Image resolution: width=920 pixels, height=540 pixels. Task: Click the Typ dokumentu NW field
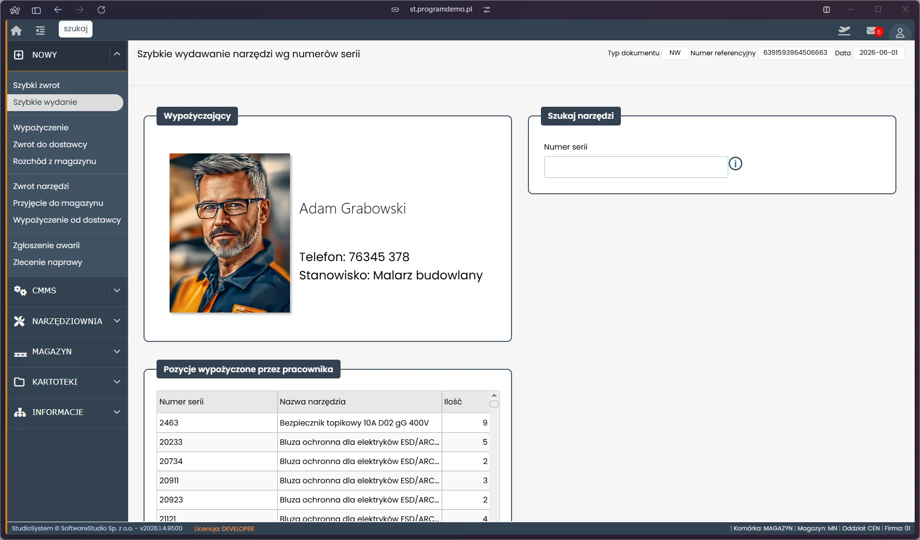(x=675, y=53)
